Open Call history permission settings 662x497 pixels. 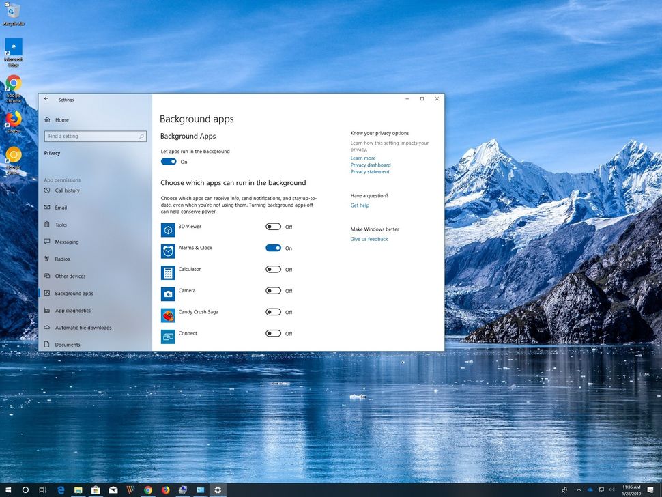tap(66, 190)
